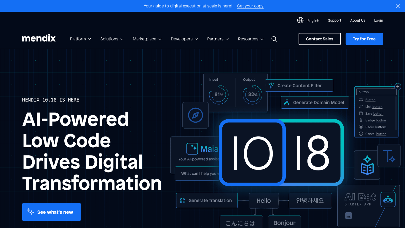Click the AI book icon tile
405x228 pixels.
367,165
